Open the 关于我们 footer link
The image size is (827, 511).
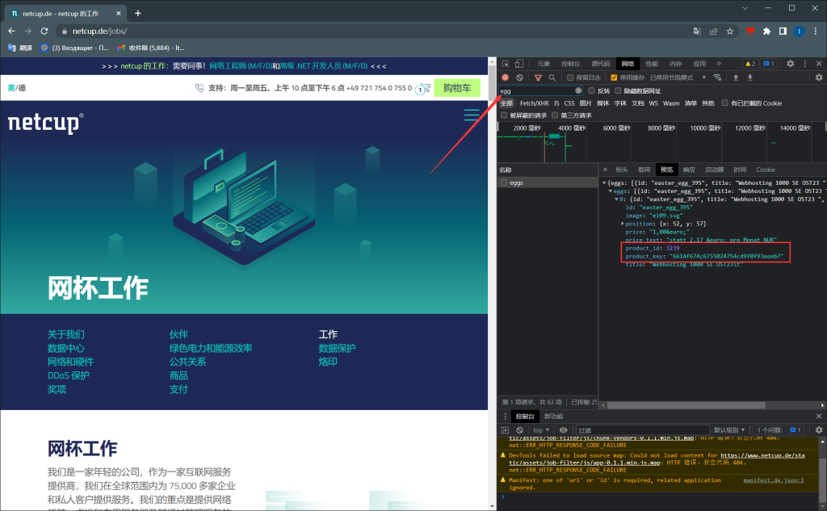[x=66, y=334]
